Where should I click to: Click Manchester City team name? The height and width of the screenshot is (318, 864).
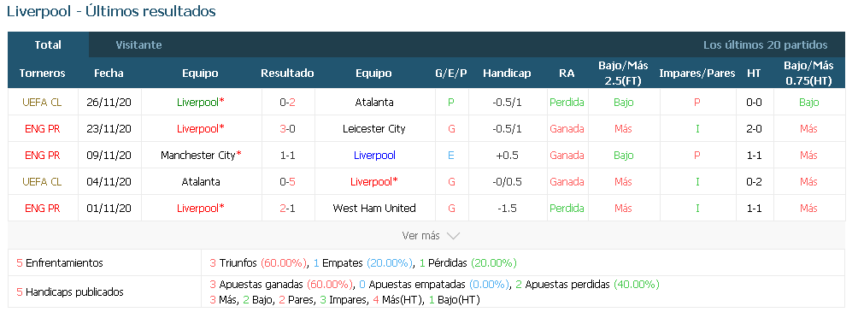pos(197,156)
